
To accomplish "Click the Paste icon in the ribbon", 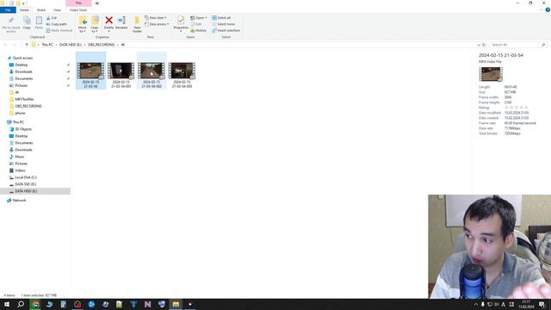I will point(39,23).
